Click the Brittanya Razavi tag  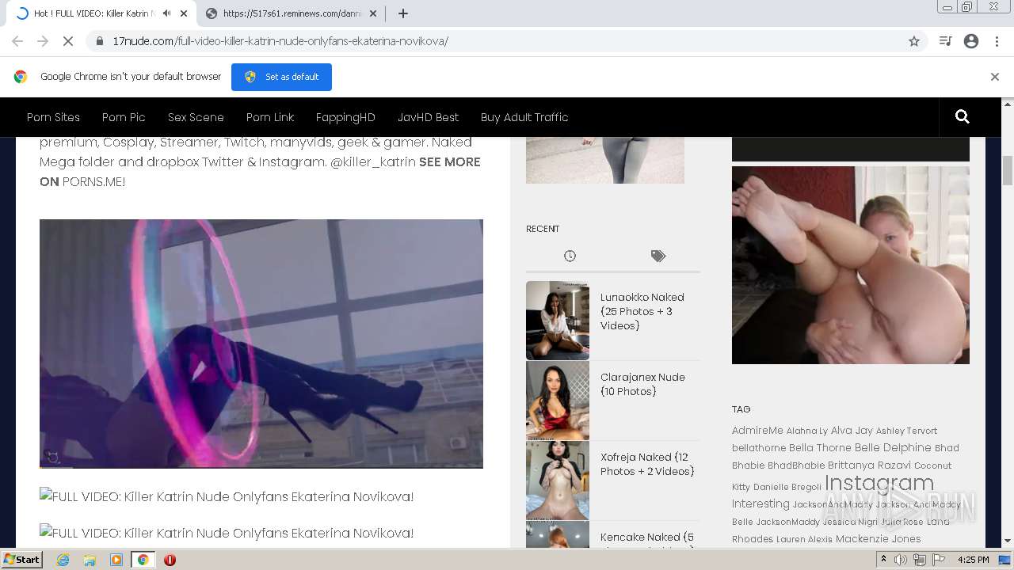click(x=869, y=465)
